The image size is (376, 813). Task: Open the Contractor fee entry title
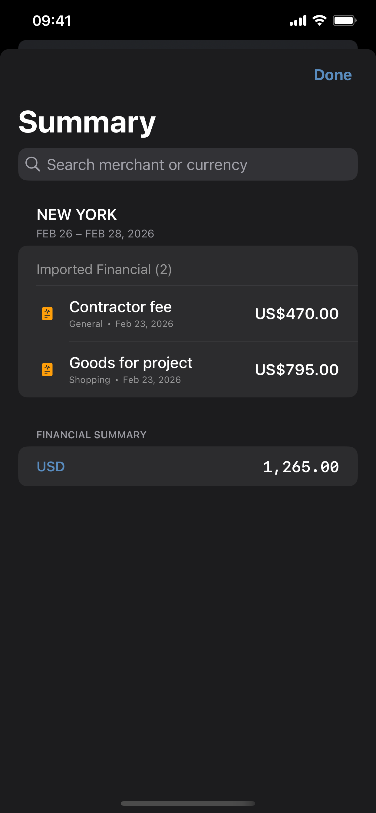pos(120,307)
